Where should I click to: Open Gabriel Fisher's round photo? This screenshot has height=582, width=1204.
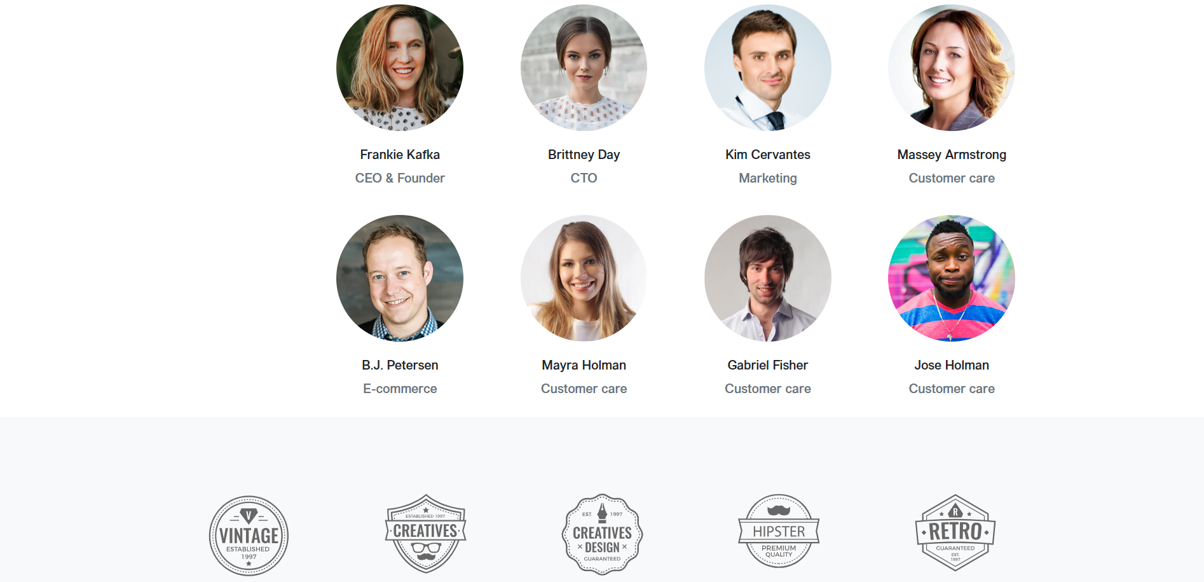768,278
